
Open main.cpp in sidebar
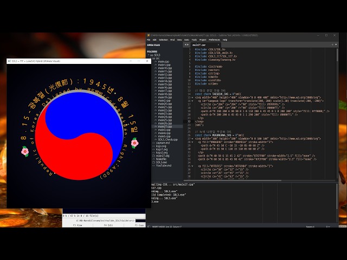pyautogui.click(x=164, y=61)
